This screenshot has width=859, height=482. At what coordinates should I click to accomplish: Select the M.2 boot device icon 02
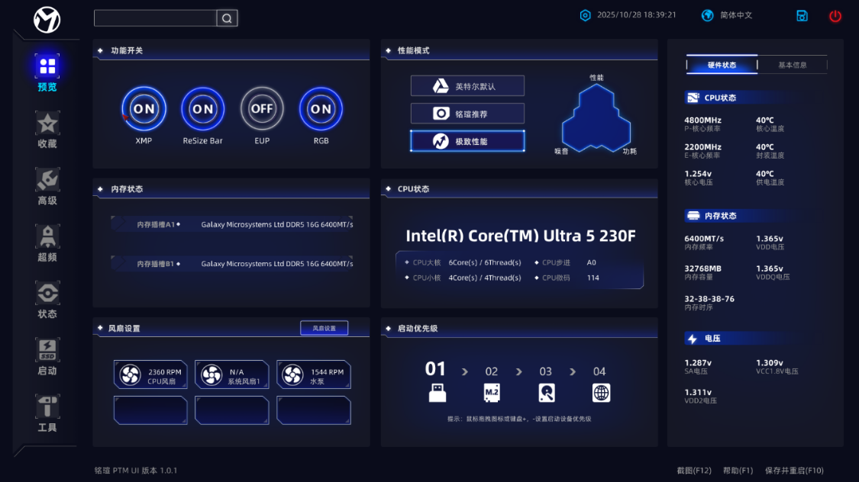point(492,393)
